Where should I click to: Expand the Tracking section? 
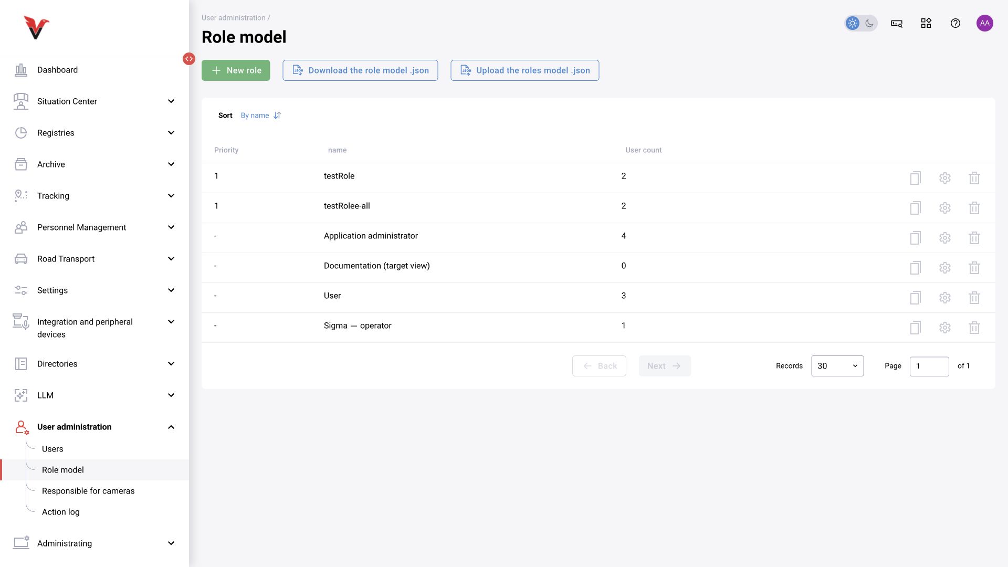coord(94,196)
